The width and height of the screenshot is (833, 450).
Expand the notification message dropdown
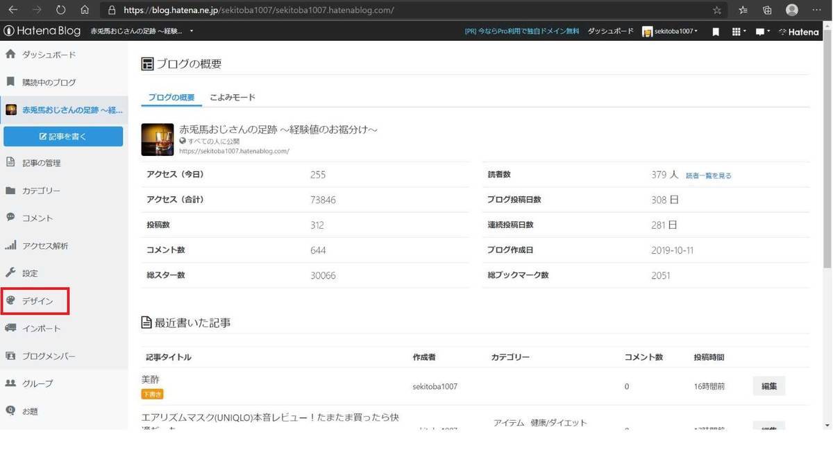click(x=763, y=32)
